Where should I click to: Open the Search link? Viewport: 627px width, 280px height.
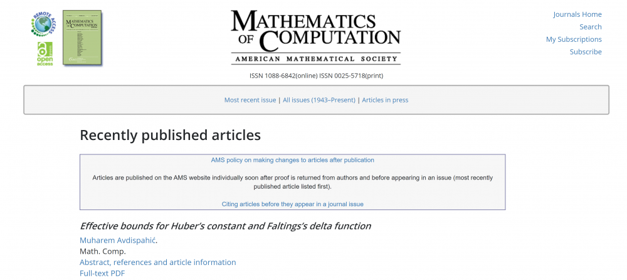click(x=590, y=27)
